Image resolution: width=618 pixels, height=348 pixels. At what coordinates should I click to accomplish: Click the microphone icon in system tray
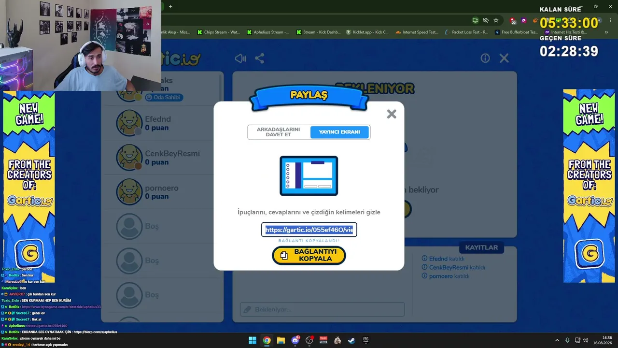(567, 340)
